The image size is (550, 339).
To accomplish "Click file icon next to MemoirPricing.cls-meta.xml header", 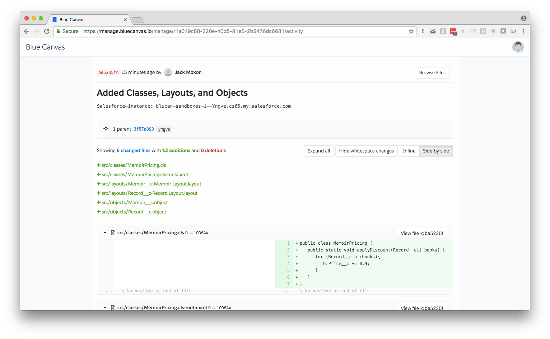I will 113,307.
